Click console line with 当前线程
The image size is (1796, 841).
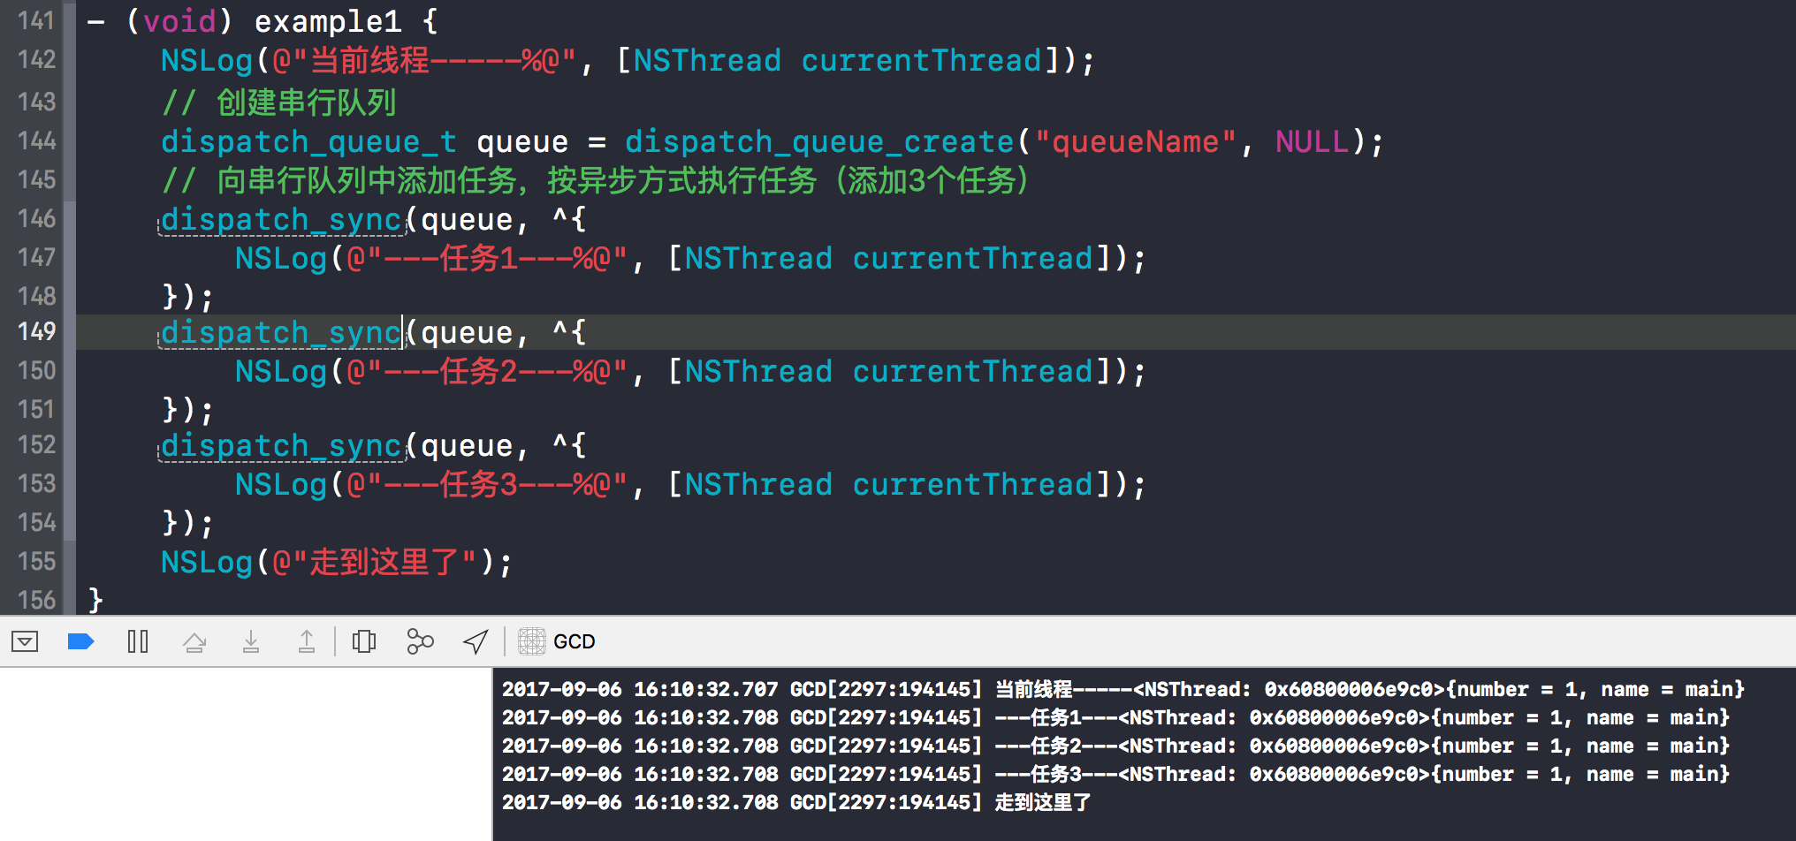click(x=1122, y=689)
